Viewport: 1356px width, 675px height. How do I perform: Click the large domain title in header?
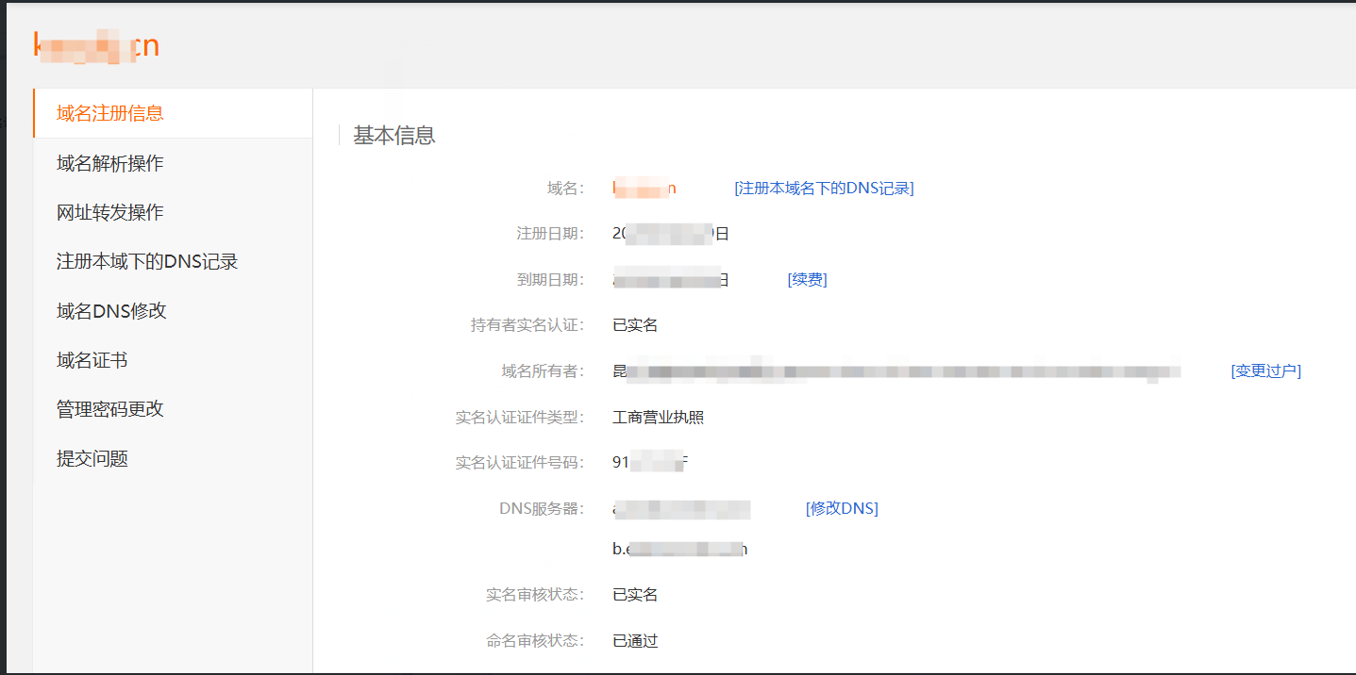point(96,45)
